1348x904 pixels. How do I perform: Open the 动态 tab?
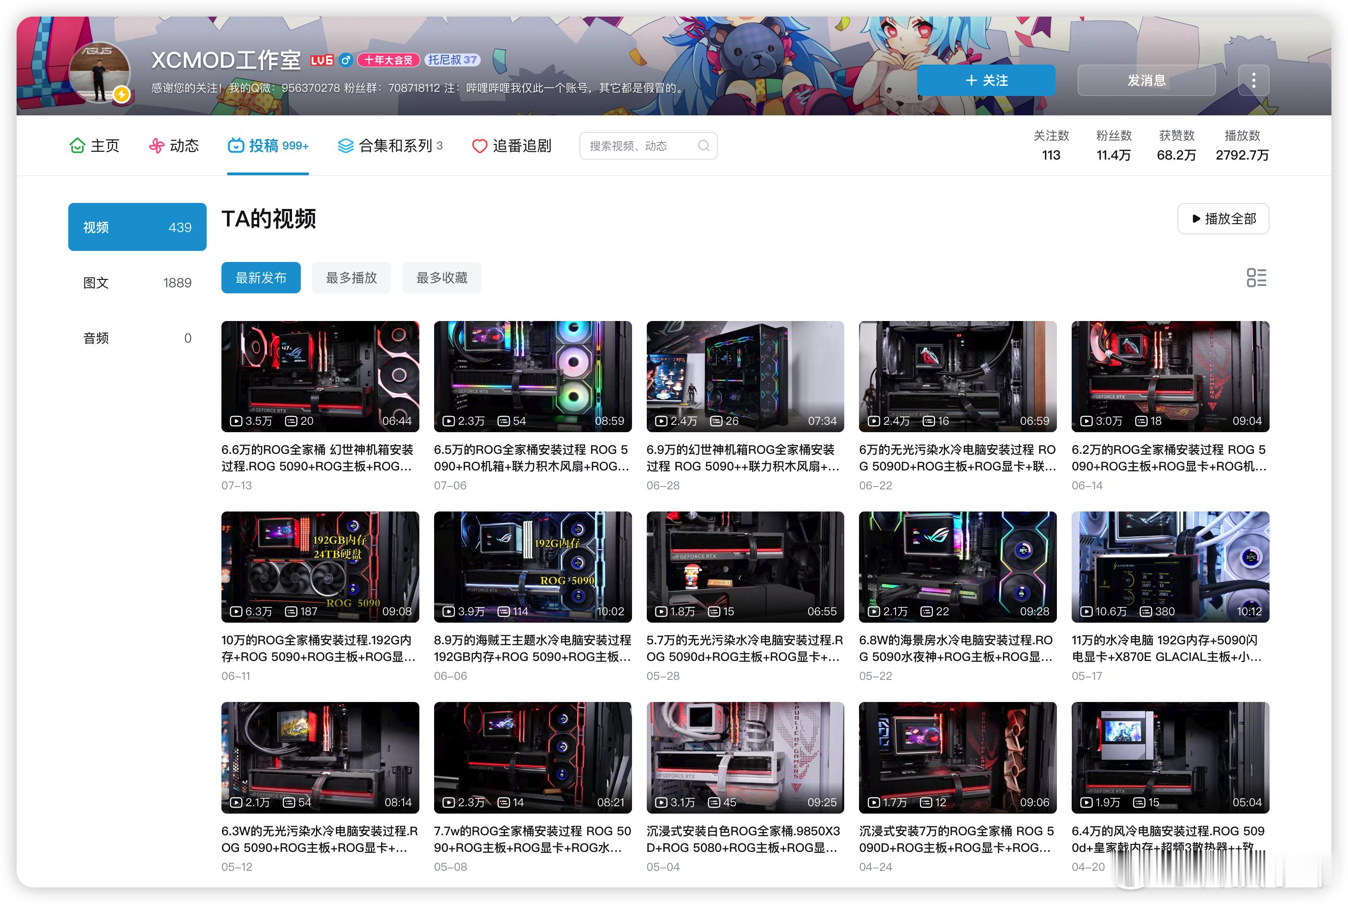click(173, 146)
